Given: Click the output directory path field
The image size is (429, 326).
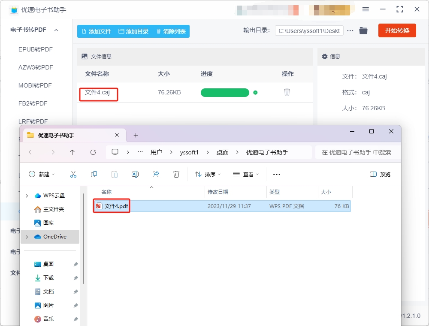Looking at the screenshot, I should (309, 31).
